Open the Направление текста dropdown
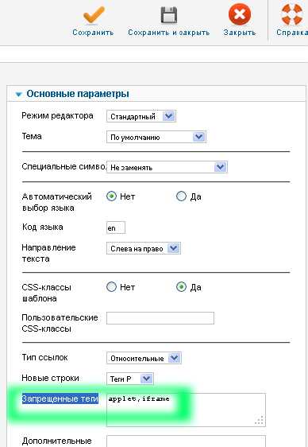 [x=144, y=248]
